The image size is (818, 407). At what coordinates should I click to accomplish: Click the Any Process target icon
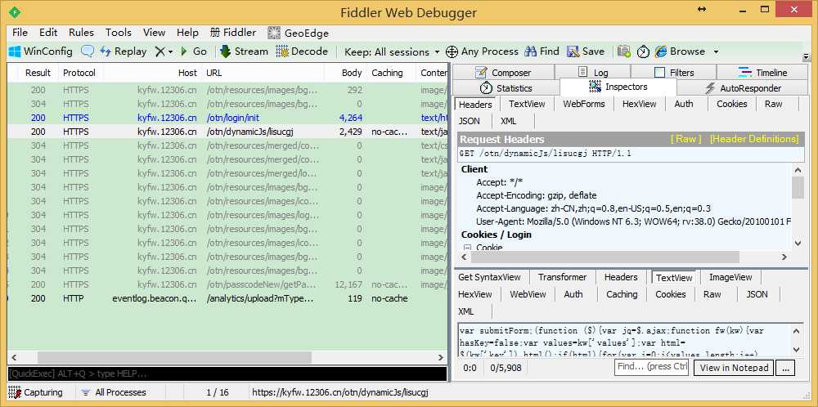[452, 51]
